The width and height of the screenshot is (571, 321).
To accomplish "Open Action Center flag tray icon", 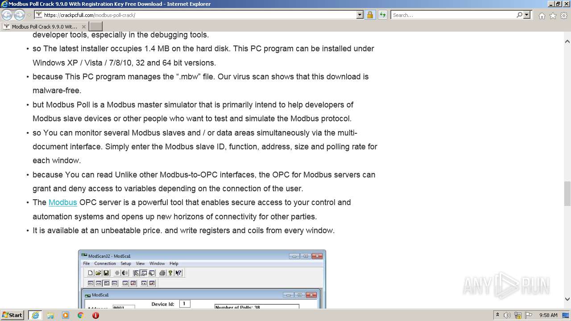I will point(529,315).
